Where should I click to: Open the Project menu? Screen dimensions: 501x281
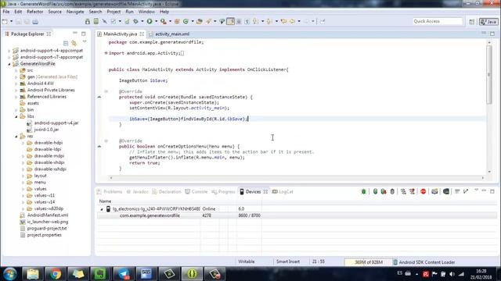pyautogui.click(x=114, y=12)
